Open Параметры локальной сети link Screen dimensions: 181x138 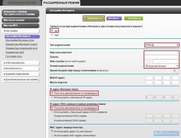pyautogui.click(x=21, y=48)
